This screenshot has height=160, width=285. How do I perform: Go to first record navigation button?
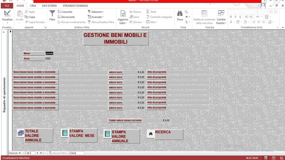point(20,153)
